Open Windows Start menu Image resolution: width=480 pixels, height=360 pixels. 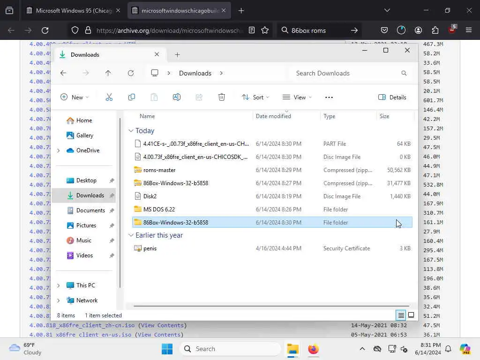(x=167, y=349)
